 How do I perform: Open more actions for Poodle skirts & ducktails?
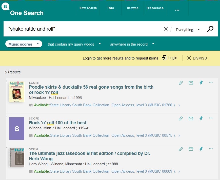[x=211, y=82]
